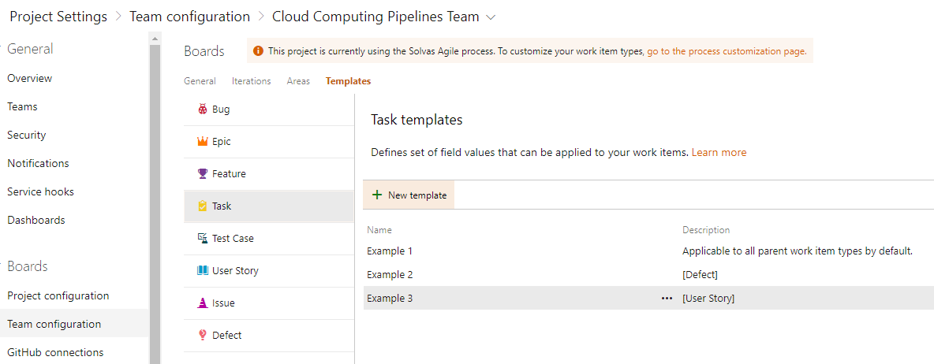This screenshot has height=364, width=934.
Task: Click the left sidebar scrollbar
Action: tap(155, 197)
